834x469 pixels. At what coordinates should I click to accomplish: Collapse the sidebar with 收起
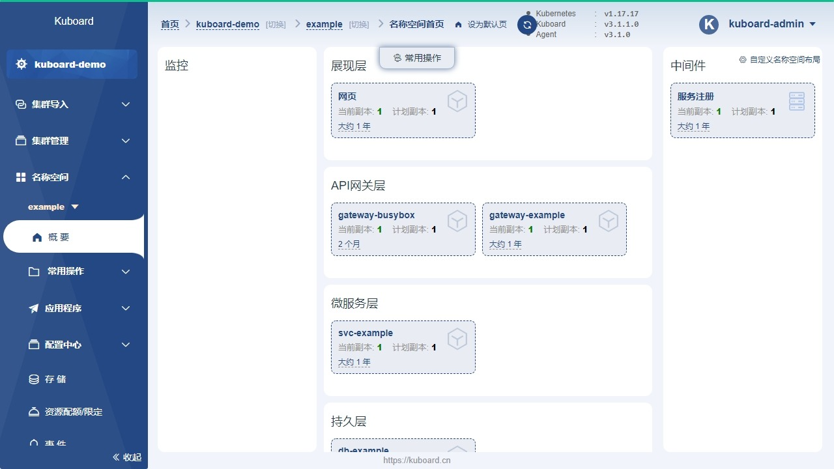[127, 457]
